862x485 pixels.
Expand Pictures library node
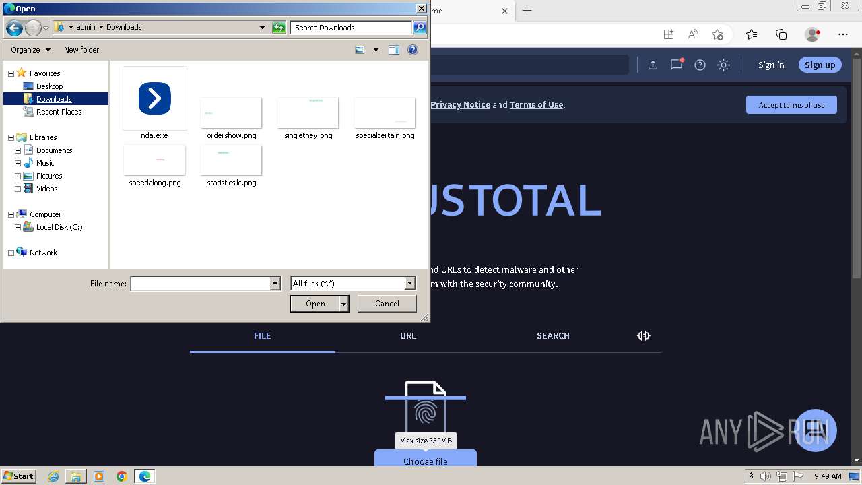tap(18, 176)
